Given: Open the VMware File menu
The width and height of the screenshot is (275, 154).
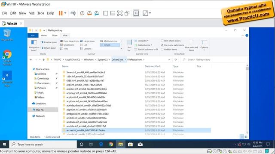Looking at the screenshot, I should point(5,13).
